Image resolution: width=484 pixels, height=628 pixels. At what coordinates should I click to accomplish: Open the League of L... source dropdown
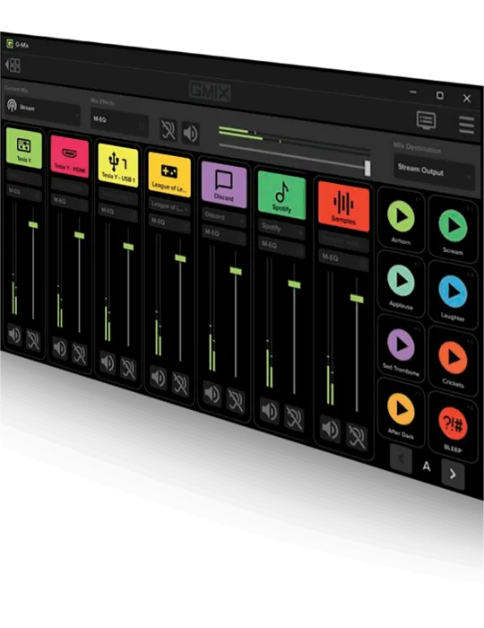click(x=169, y=207)
